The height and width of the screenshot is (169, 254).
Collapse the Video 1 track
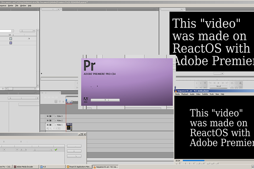click(x=56, y=125)
